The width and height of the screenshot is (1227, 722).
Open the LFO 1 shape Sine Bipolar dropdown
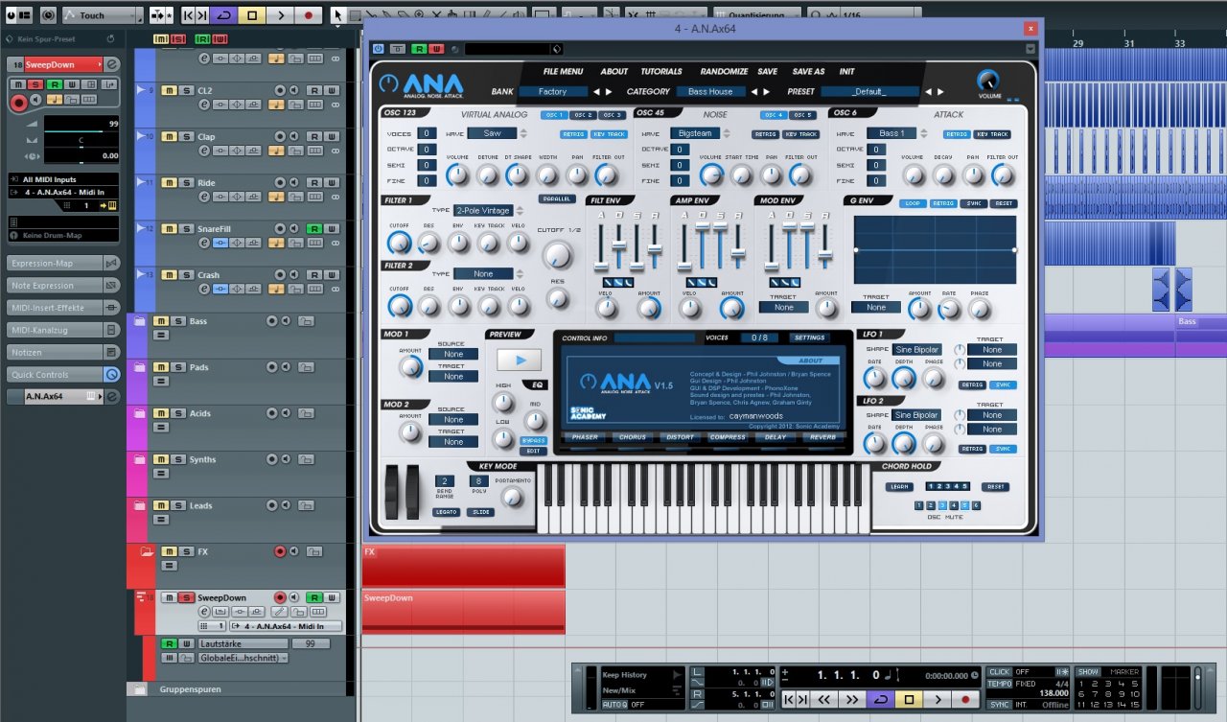(x=916, y=350)
